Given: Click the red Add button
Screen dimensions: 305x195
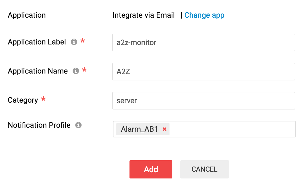Looking at the screenshot, I should coord(151,169).
